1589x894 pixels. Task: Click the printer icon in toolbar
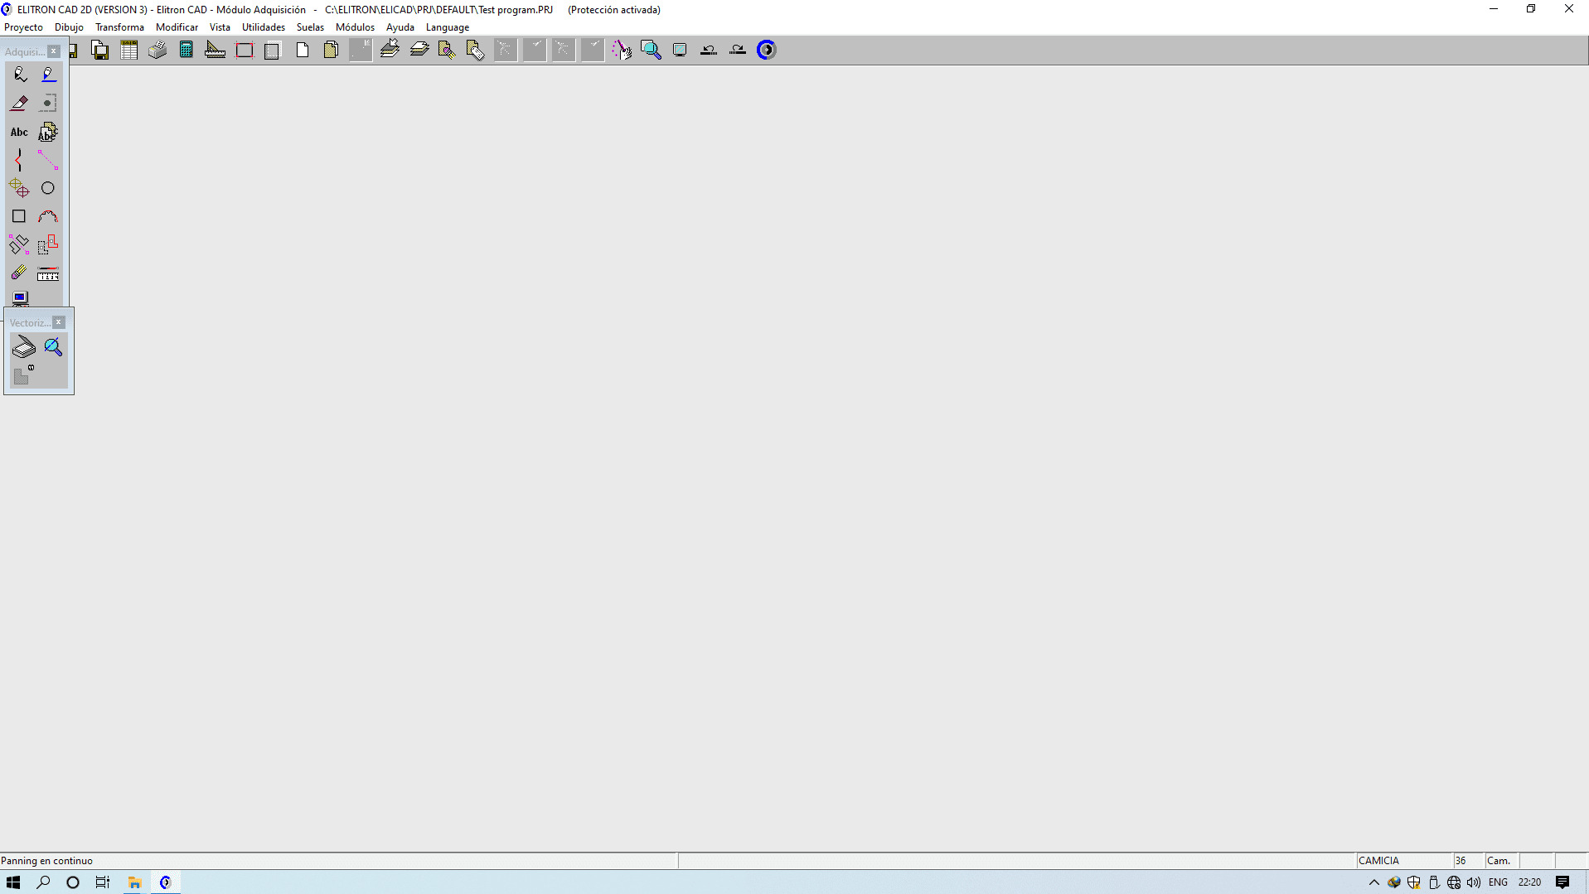click(157, 50)
